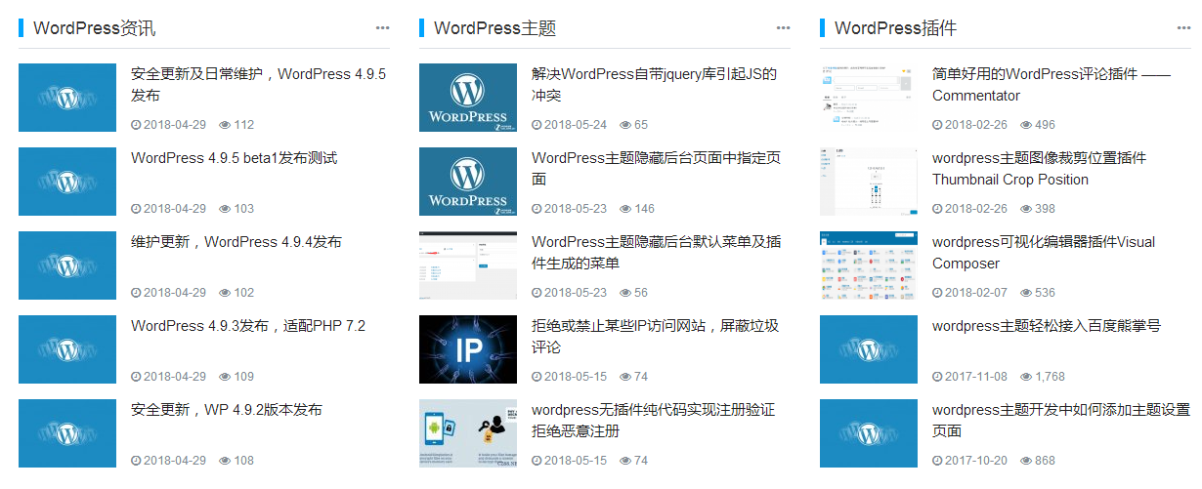Screen dimensions: 1202x489
Task: Click the eye icon beside 536 views
Action: 1026,293
